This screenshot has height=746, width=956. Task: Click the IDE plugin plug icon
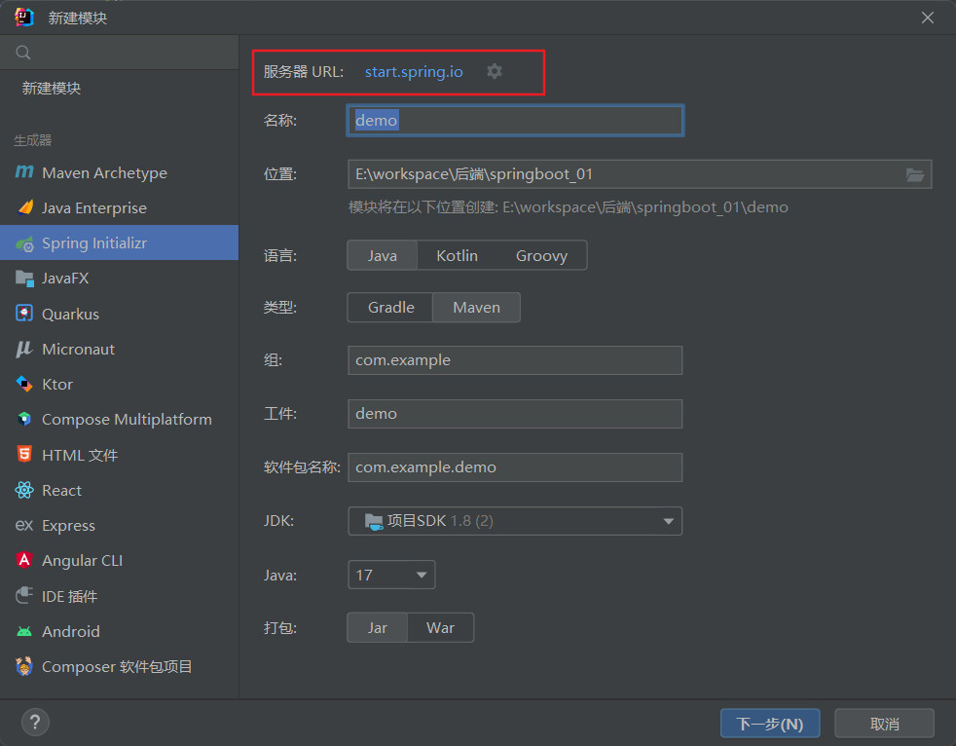click(24, 595)
